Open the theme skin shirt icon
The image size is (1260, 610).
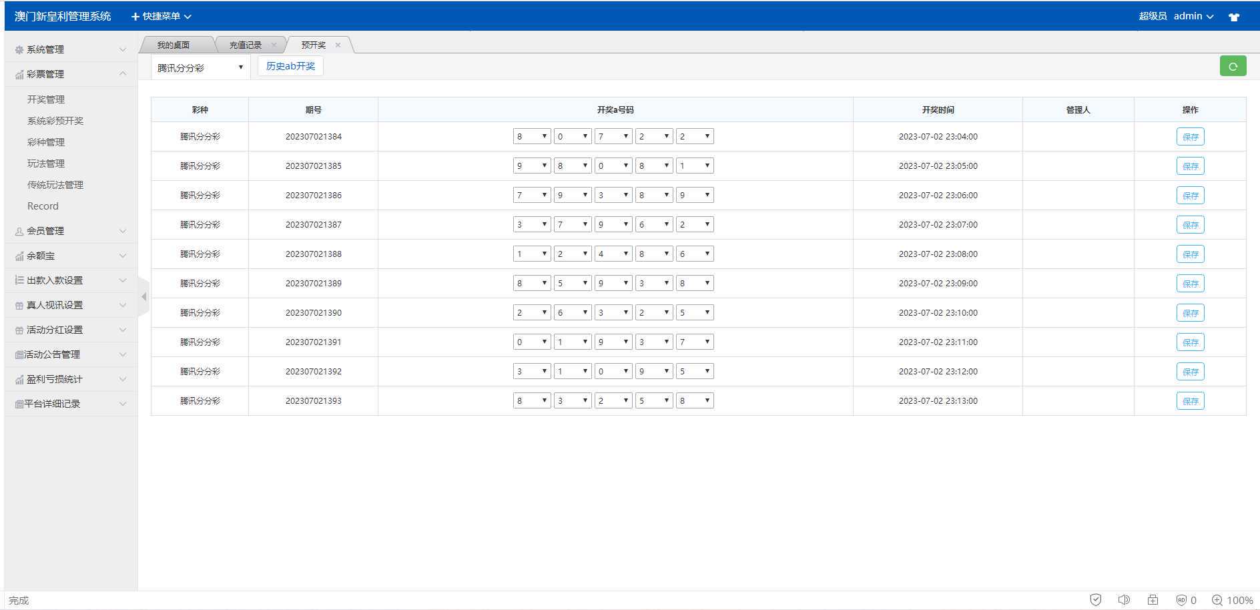pos(1234,17)
